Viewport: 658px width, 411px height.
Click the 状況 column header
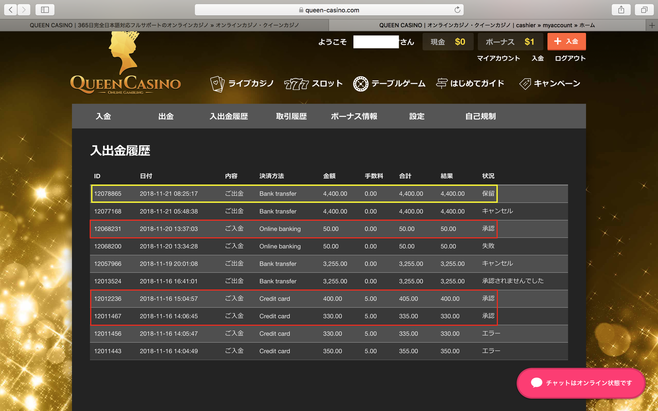[x=488, y=176]
